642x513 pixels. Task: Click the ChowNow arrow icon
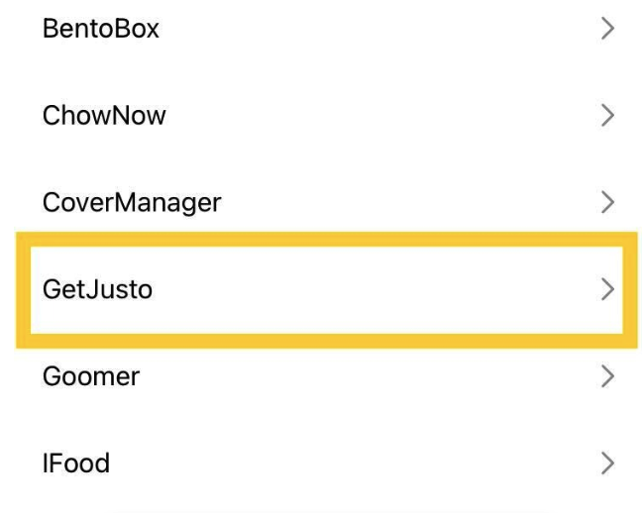608,116
